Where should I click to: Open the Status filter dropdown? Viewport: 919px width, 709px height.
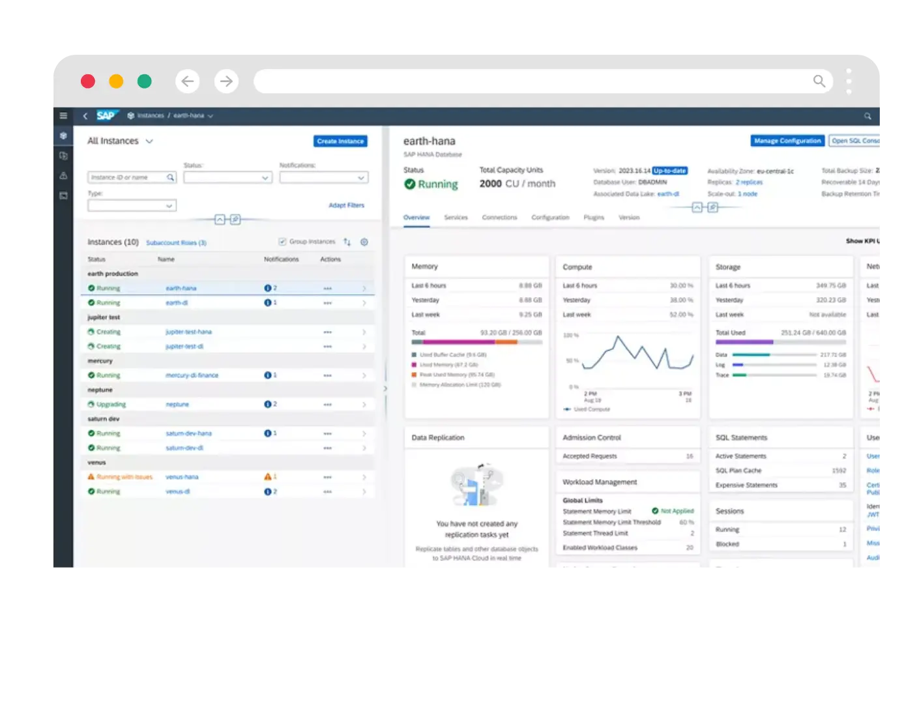pos(227,177)
